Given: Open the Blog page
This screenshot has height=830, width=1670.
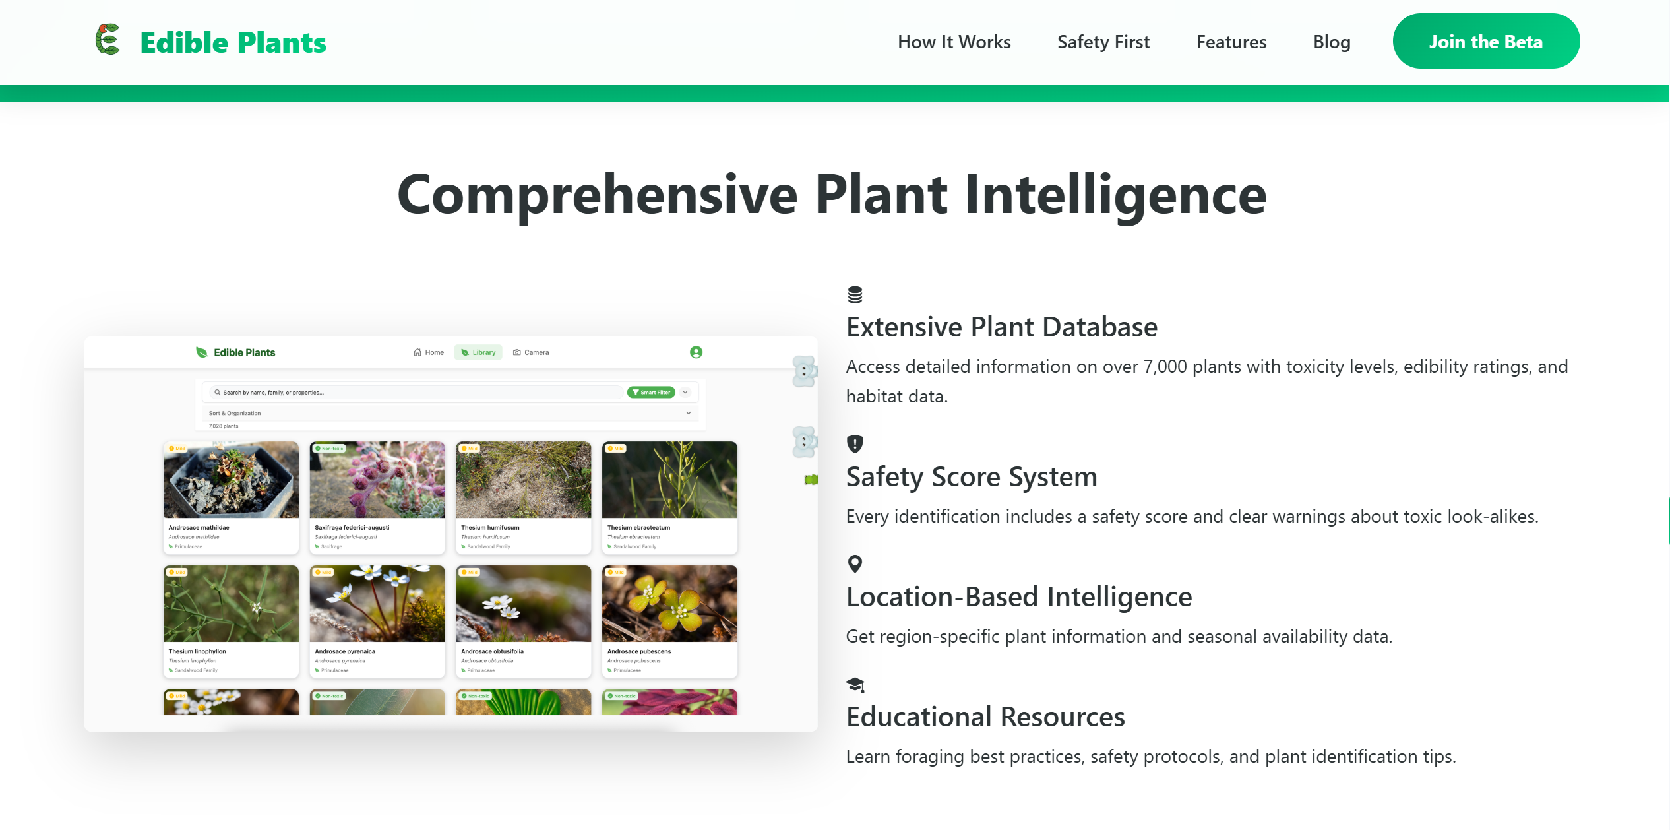Looking at the screenshot, I should (x=1331, y=42).
